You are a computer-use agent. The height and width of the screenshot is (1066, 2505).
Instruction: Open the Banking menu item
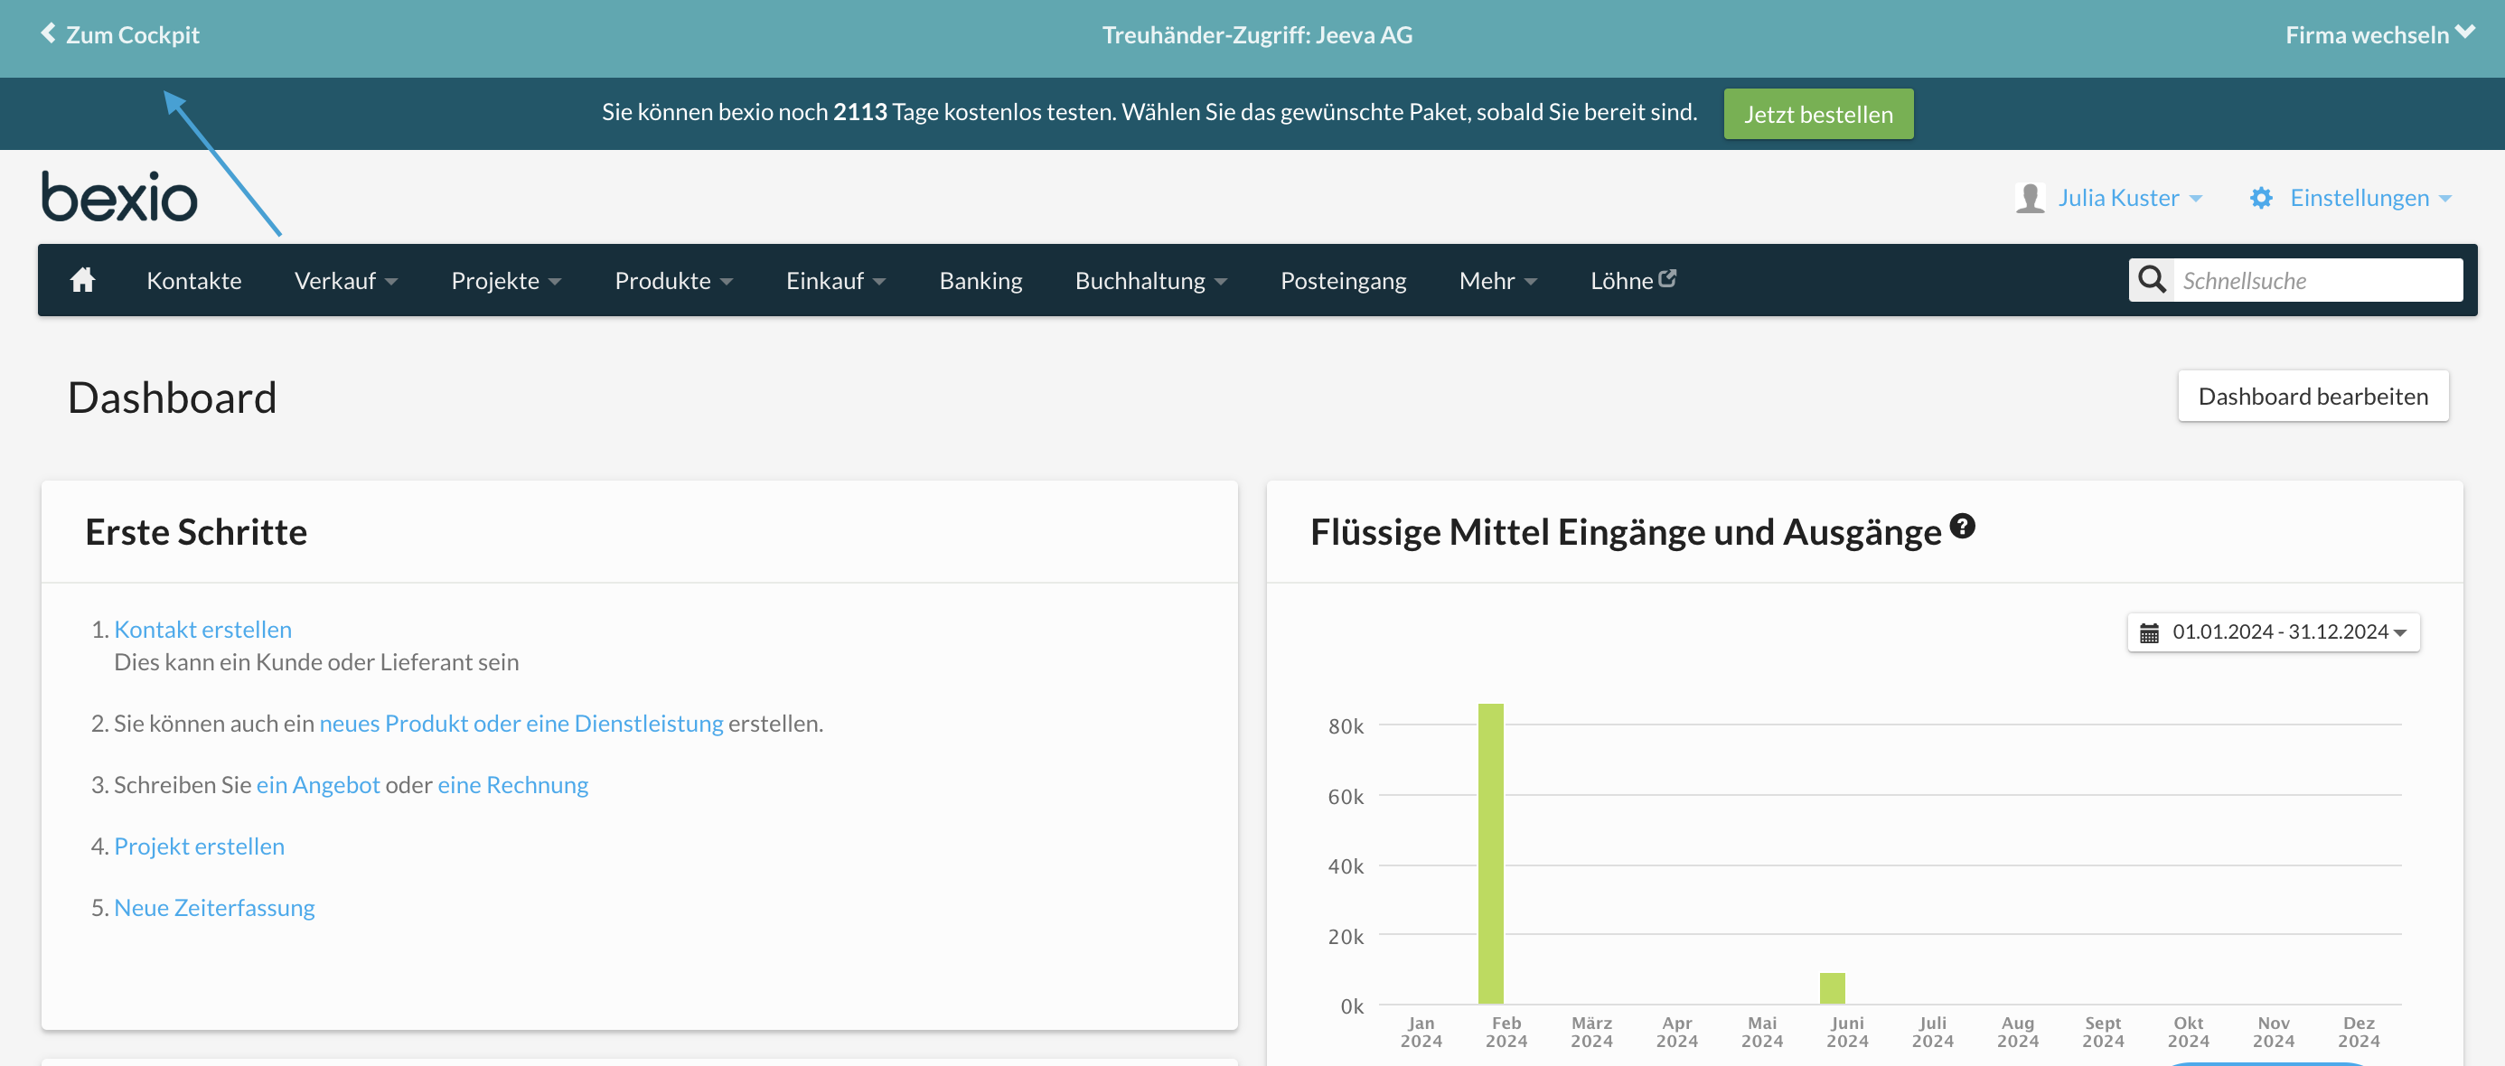pos(980,281)
